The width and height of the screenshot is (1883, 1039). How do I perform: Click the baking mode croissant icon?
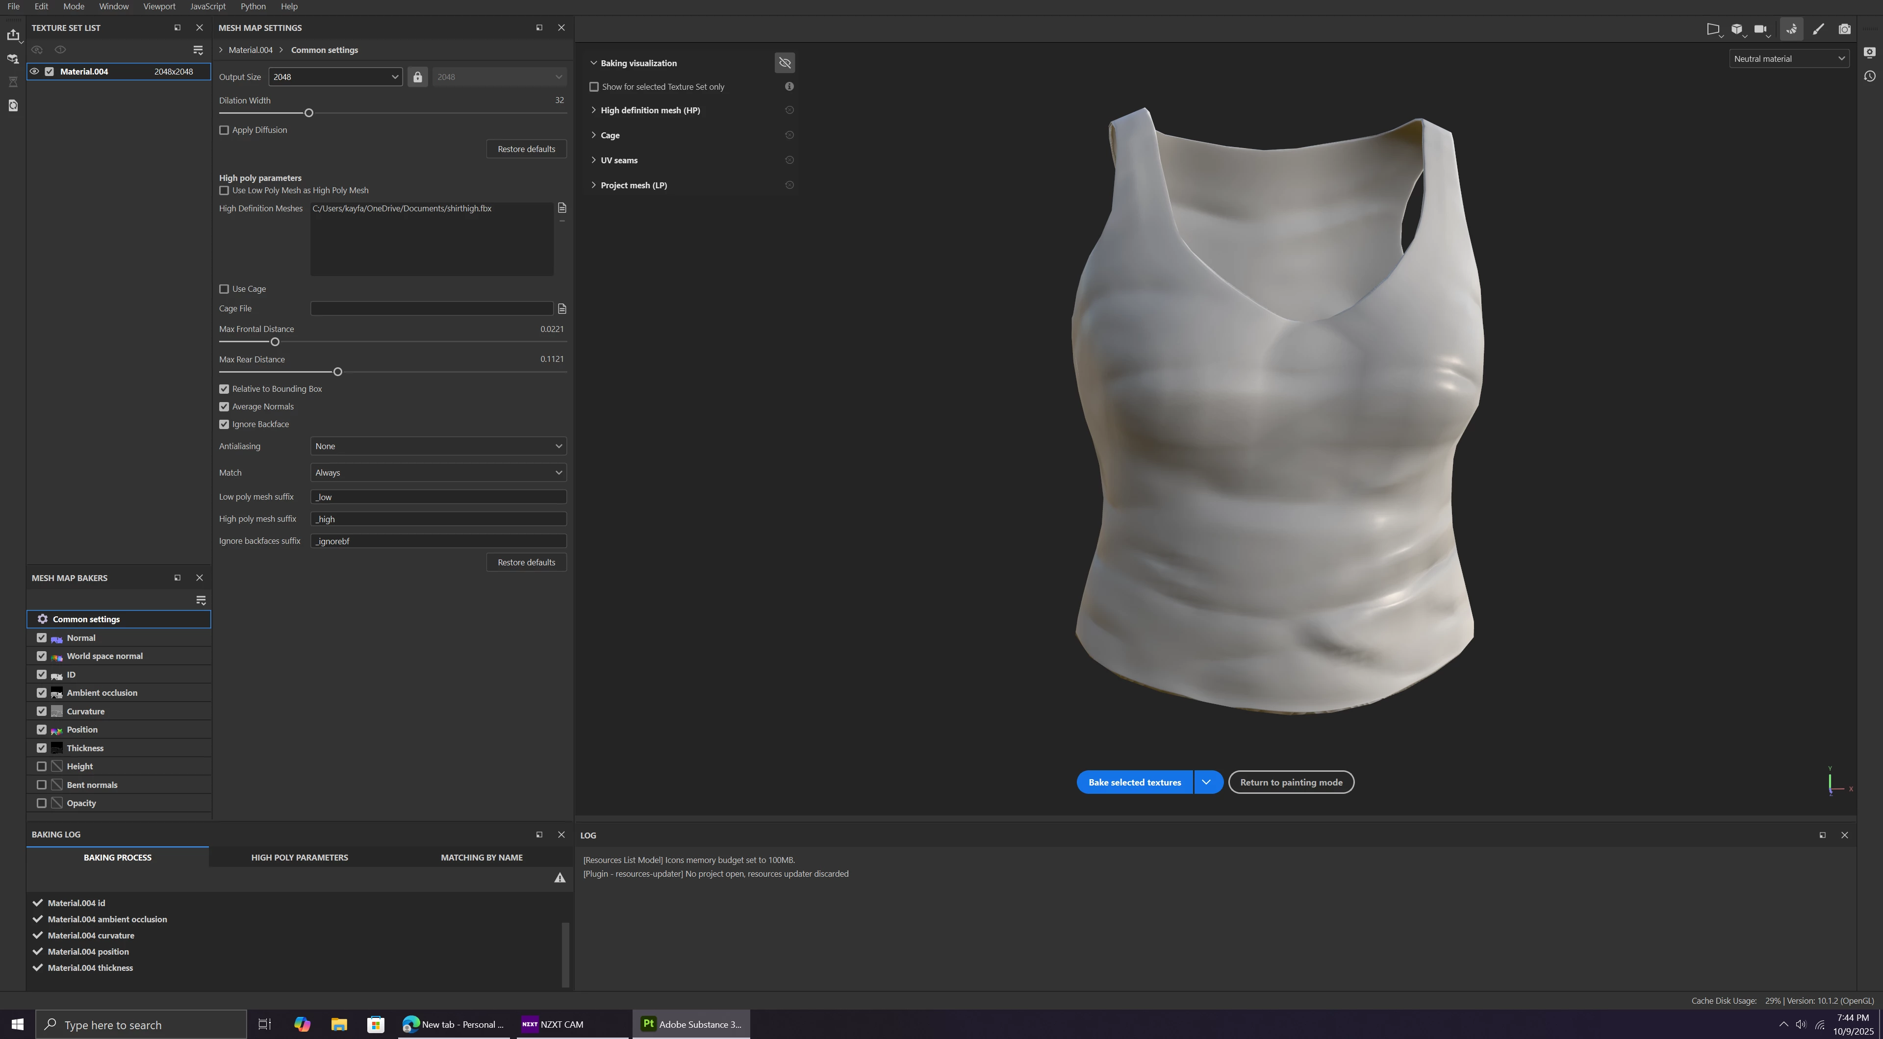click(1792, 29)
